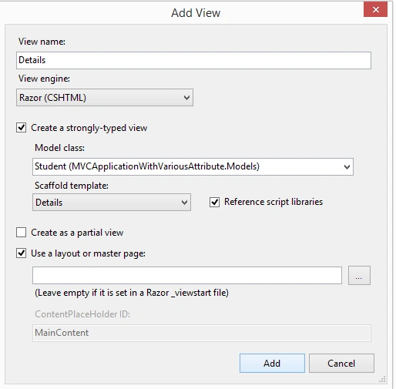
Task: Open the Student model class combo box
Action: tap(193, 167)
